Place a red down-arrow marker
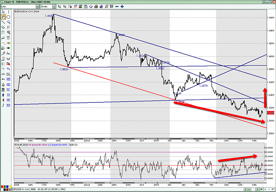The width and height of the screenshot is (276, 192). (x=3, y=100)
